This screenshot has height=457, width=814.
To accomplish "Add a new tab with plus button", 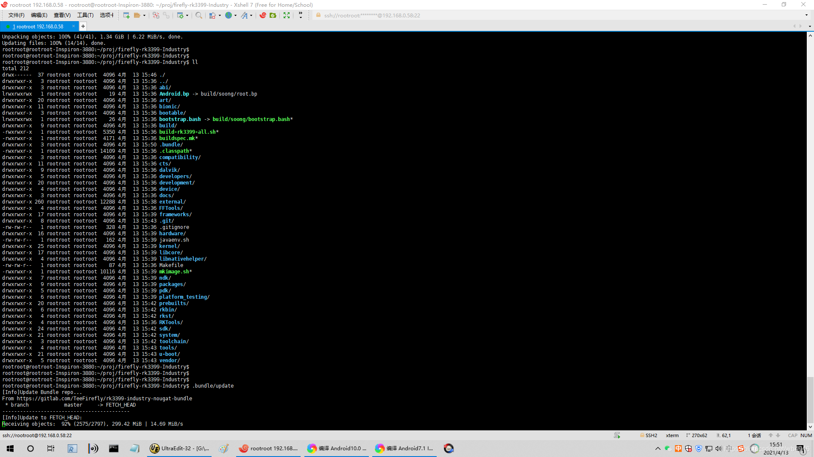I will point(83,26).
